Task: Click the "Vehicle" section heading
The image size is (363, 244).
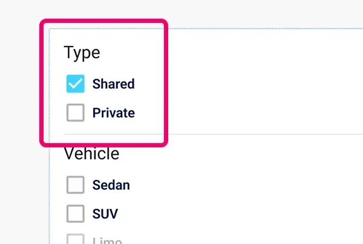Action: tap(91, 153)
